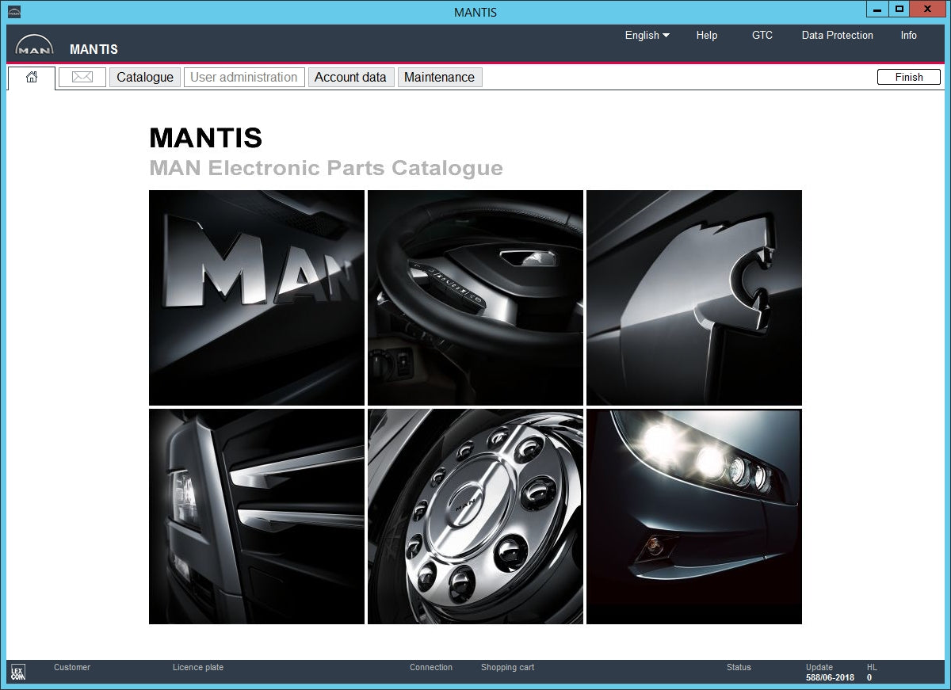Click the steering wheel image tile
Viewport: 951px width, 690px height.
(474, 296)
